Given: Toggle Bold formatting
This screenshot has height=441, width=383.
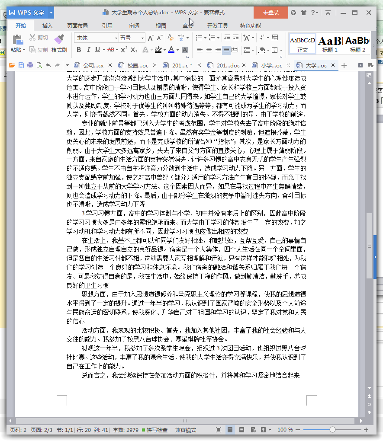Looking at the screenshot, I should click(x=79, y=50).
